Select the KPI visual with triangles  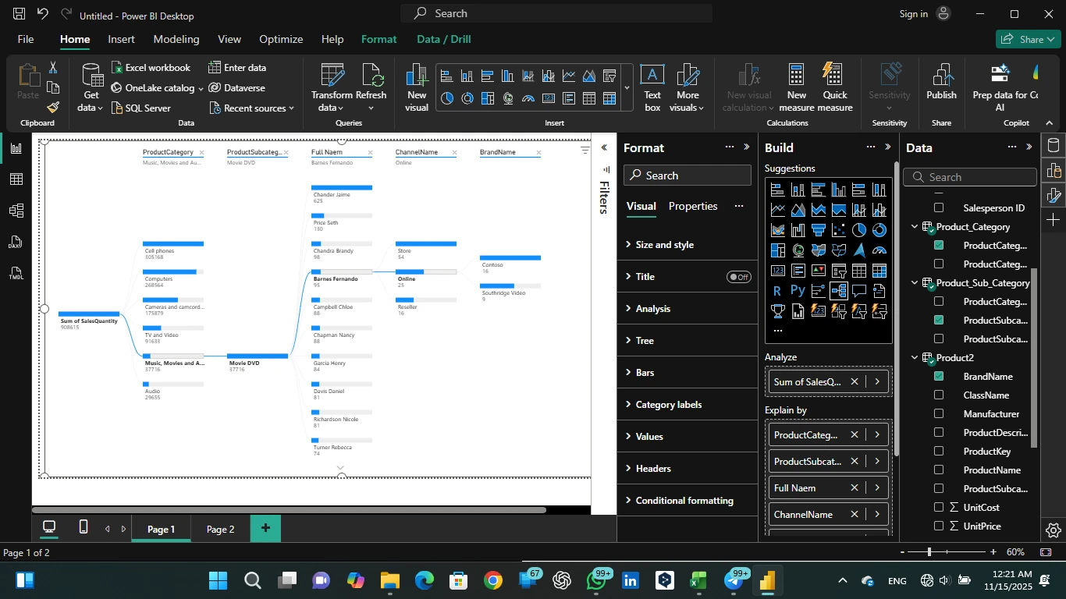tap(819, 271)
